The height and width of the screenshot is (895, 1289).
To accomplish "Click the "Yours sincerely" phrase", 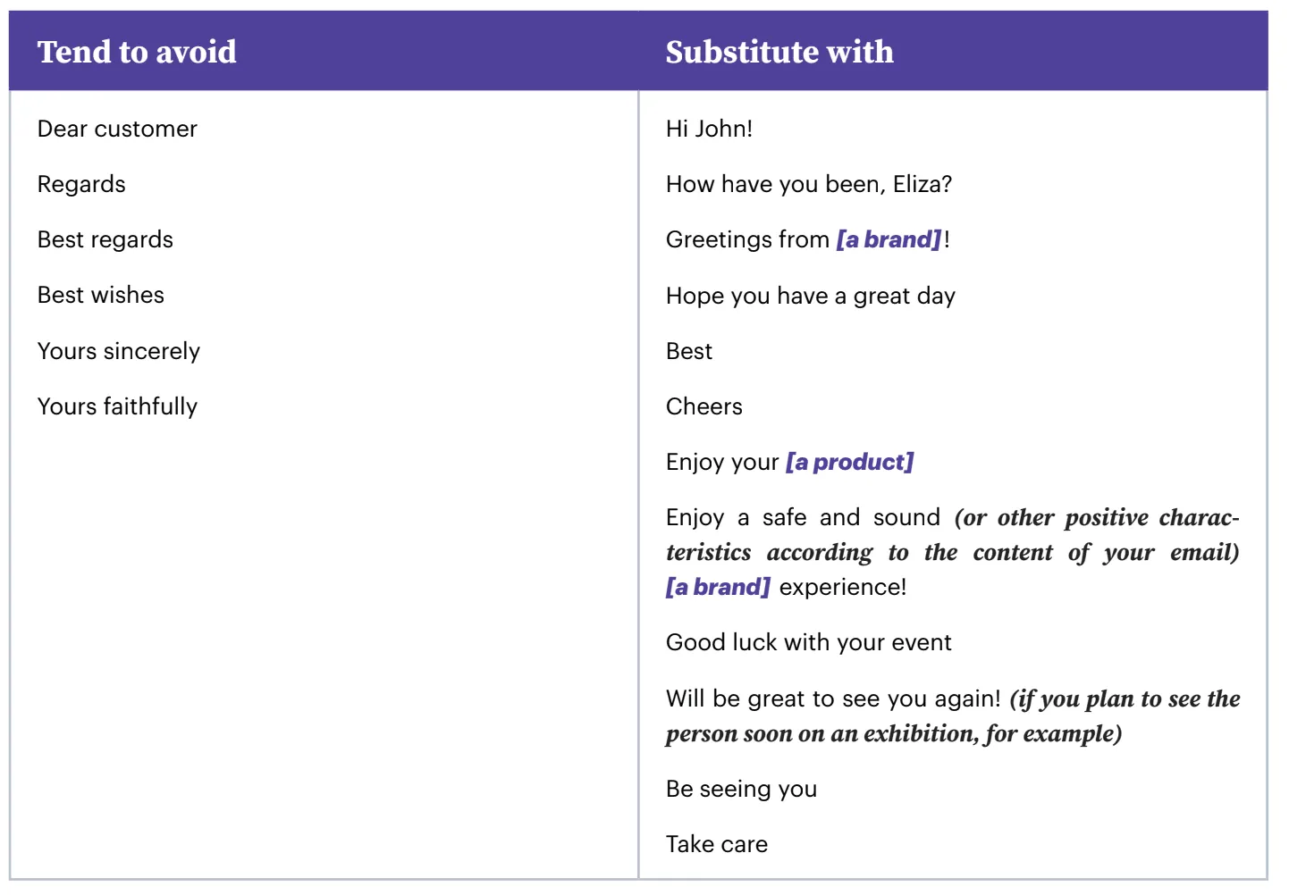I will tap(119, 351).
